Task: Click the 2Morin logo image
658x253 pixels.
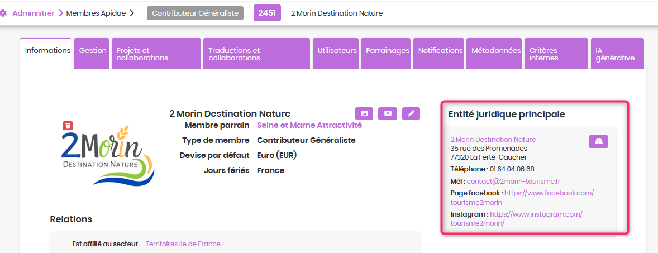Action: point(108,155)
